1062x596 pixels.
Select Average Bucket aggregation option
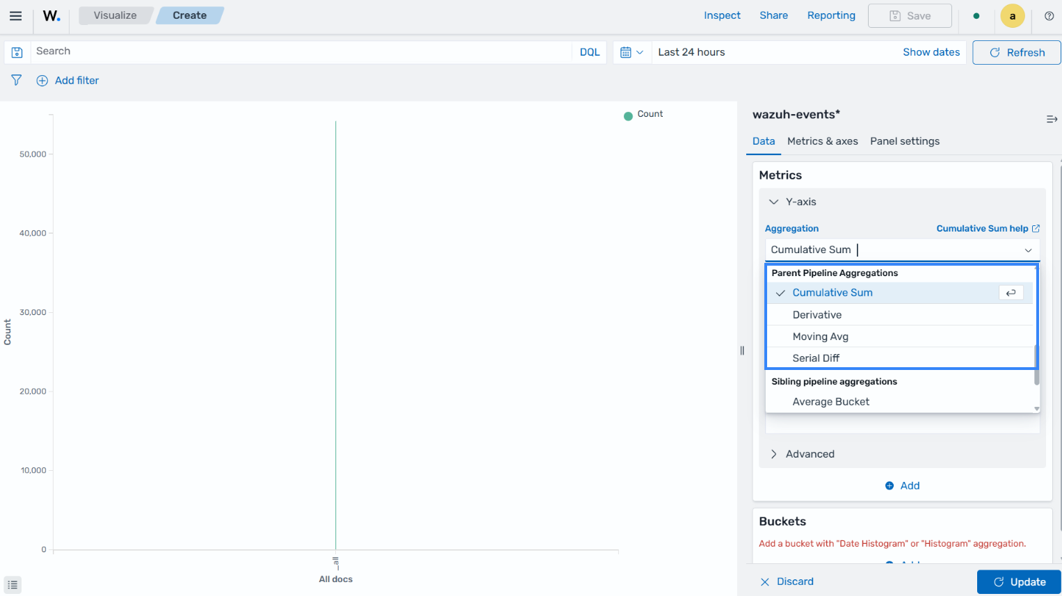pos(901,402)
